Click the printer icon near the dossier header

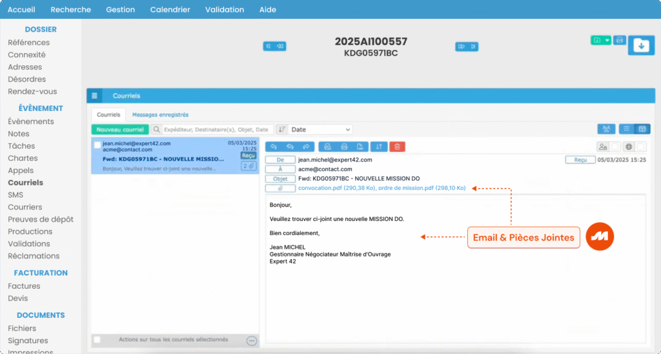(x=619, y=40)
